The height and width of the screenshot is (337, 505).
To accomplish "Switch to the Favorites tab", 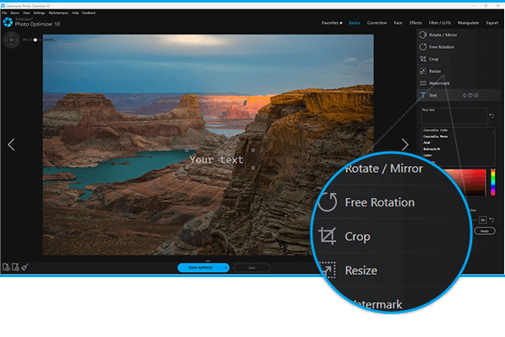I will point(332,23).
